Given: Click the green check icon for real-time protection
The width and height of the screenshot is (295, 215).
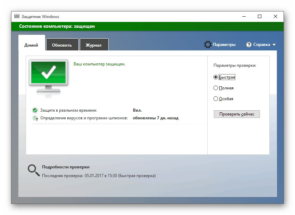Looking at the screenshot, I should [35, 110].
